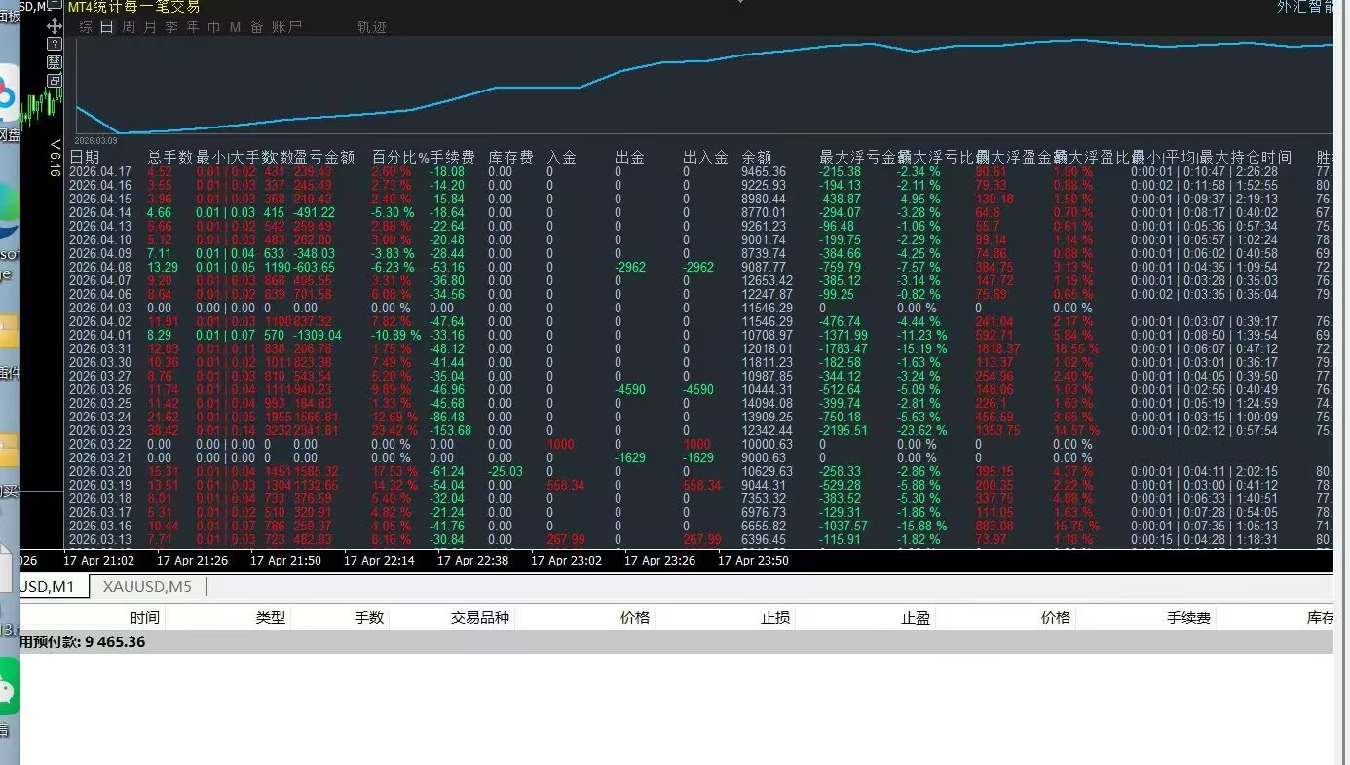
Task: Click the 库存费 column header in statistics
Action: [510, 157]
